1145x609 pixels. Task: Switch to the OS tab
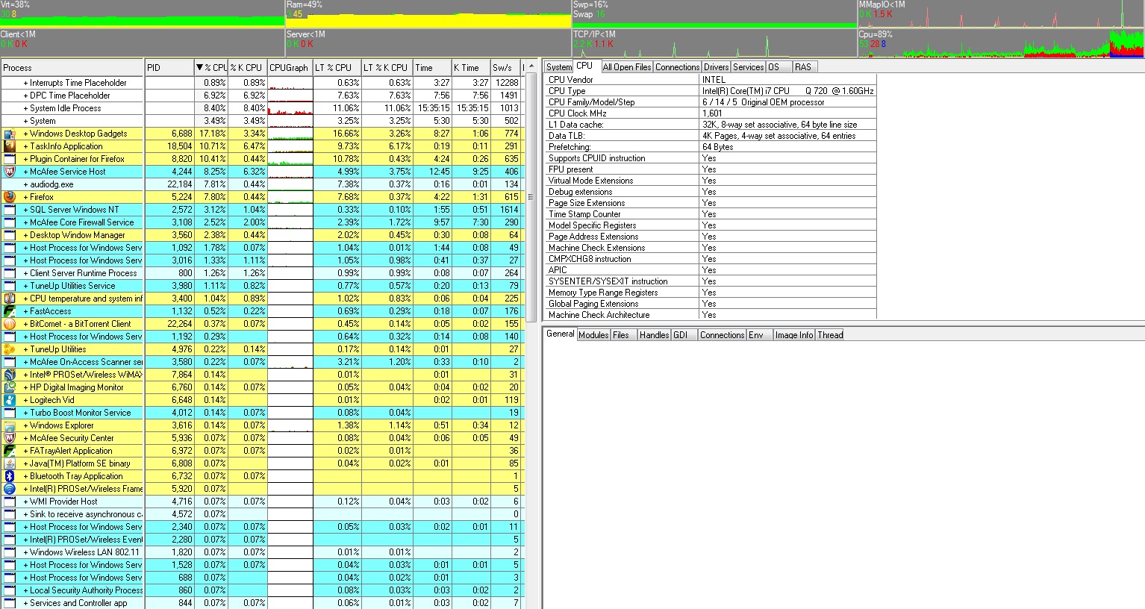pyautogui.click(x=778, y=67)
